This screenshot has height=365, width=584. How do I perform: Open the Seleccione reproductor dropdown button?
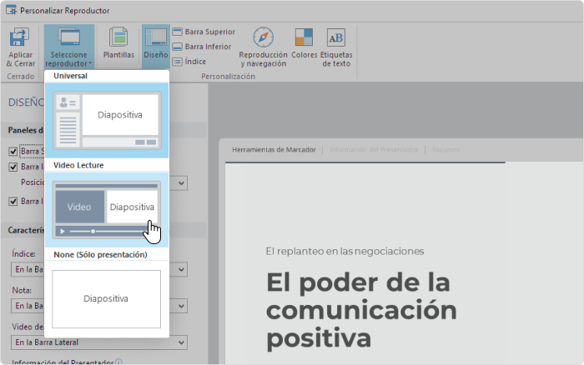[x=69, y=47]
